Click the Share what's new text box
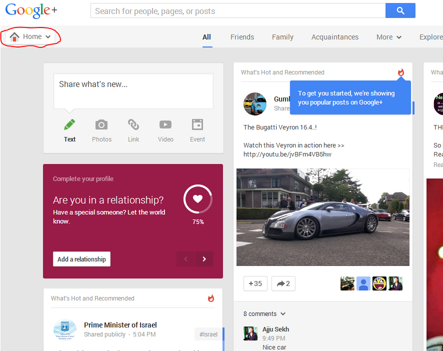This screenshot has height=351, width=443. pyautogui.click(x=133, y=90)
